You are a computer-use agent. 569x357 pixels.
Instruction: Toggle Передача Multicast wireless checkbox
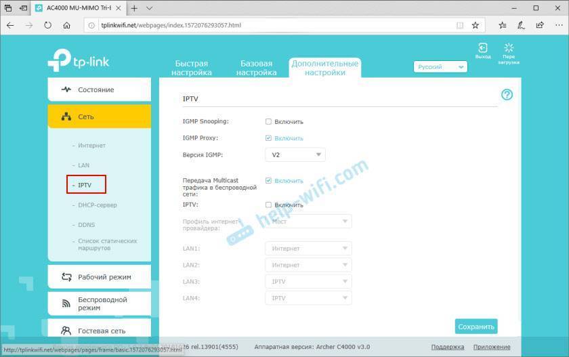tap(268, 181)
